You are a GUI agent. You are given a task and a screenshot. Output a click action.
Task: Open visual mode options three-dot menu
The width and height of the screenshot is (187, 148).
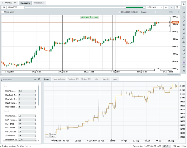[179, 12]
